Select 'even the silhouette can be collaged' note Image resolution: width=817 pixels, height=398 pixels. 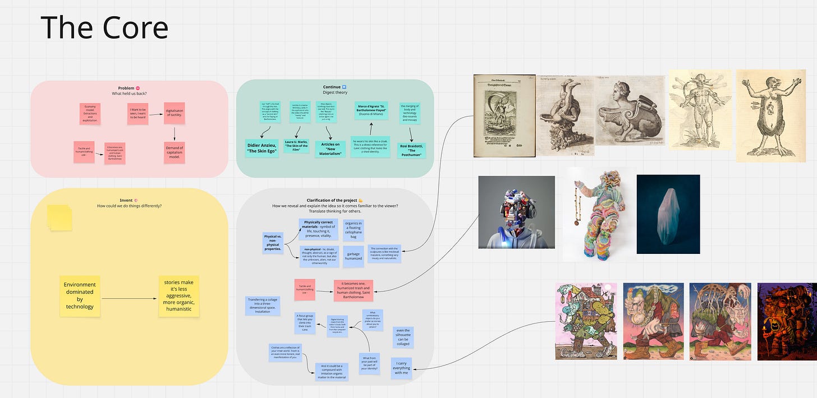pos(403,337)
